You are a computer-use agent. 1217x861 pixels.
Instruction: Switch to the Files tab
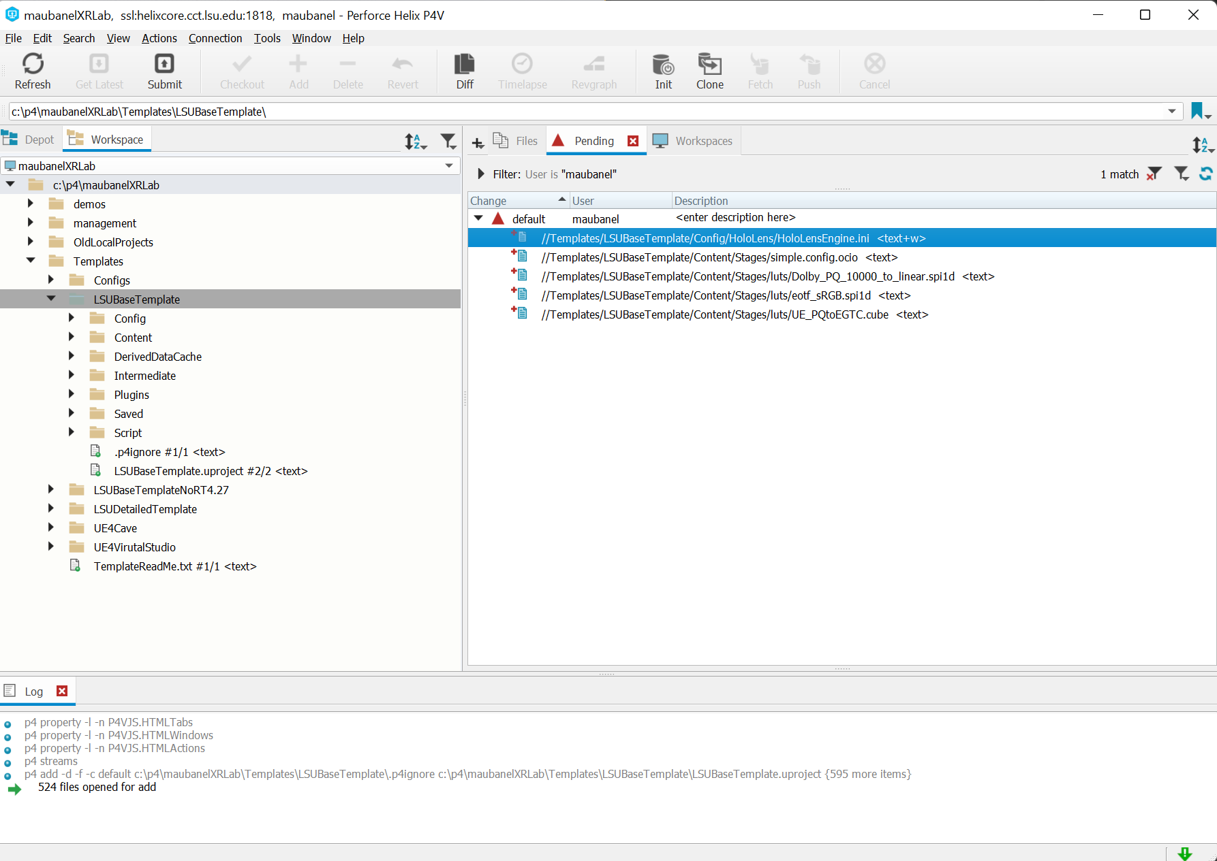pyautogui.click(x=516, y=141)
